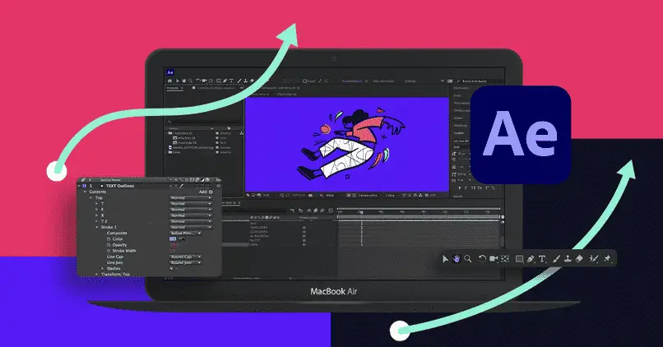Open the Cámara activa dropdown below the viewer
This screenshot has width=663, height=347.
click(x=369, y=195)
